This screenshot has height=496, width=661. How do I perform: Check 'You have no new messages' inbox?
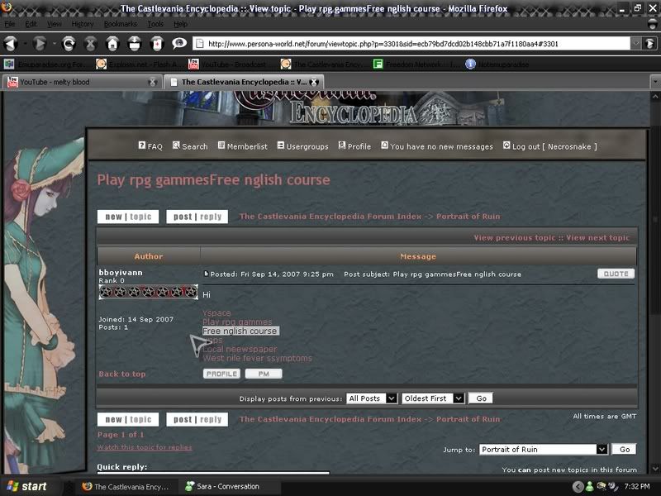[437, 146]
